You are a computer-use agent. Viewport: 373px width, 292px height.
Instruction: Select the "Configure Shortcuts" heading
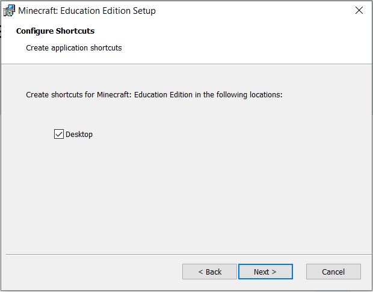point(55,31)
